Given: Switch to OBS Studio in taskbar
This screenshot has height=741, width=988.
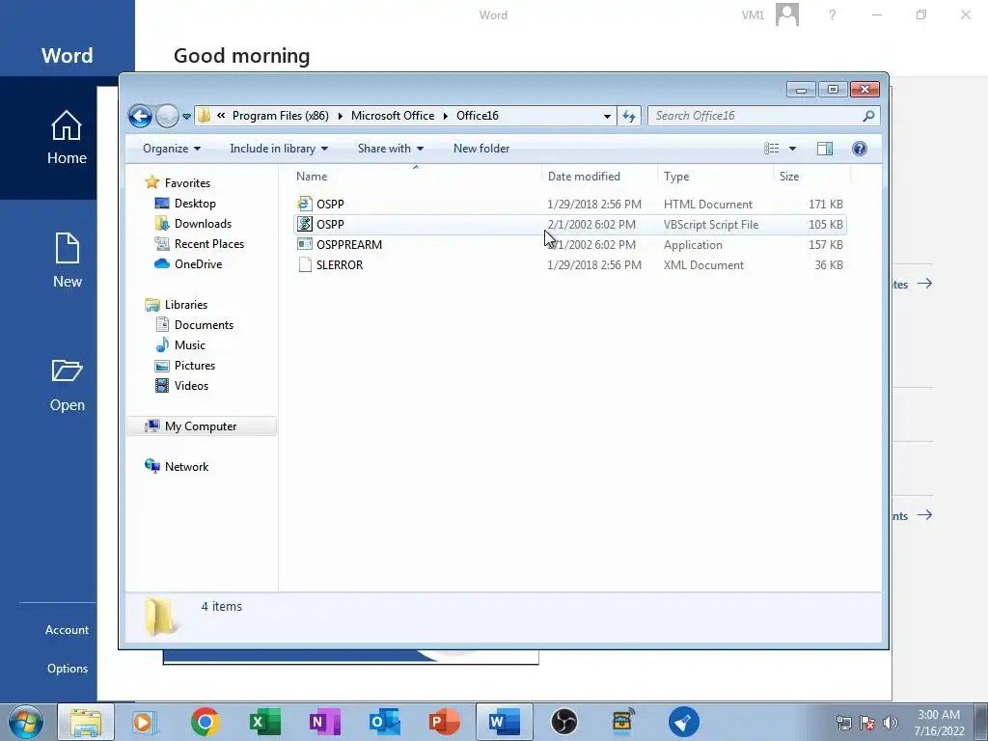Looking at the screenshot, I should [563, 722].
